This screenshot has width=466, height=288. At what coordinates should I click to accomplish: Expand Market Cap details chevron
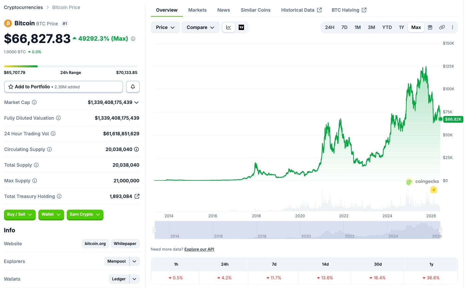(x=136, y=102)
